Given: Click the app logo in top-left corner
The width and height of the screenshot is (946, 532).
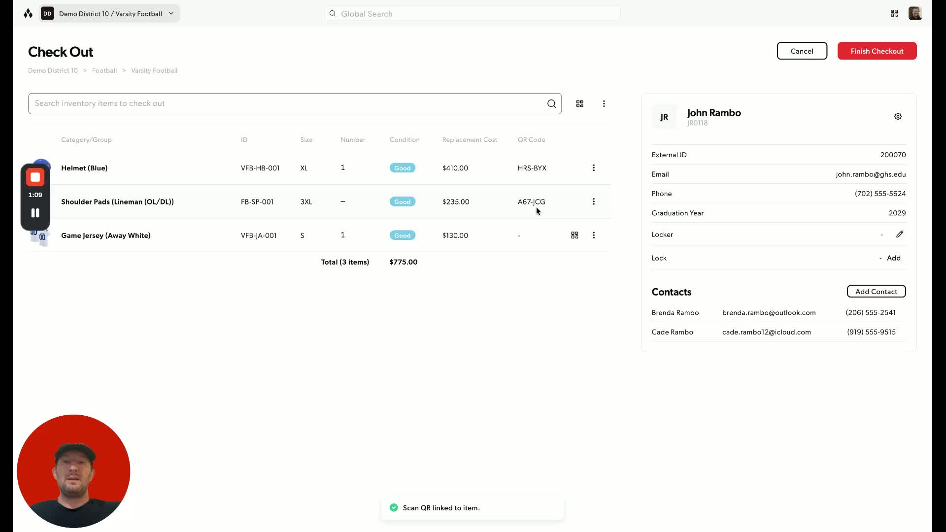Looking at the screenshot, I should (x=28, y=14).
